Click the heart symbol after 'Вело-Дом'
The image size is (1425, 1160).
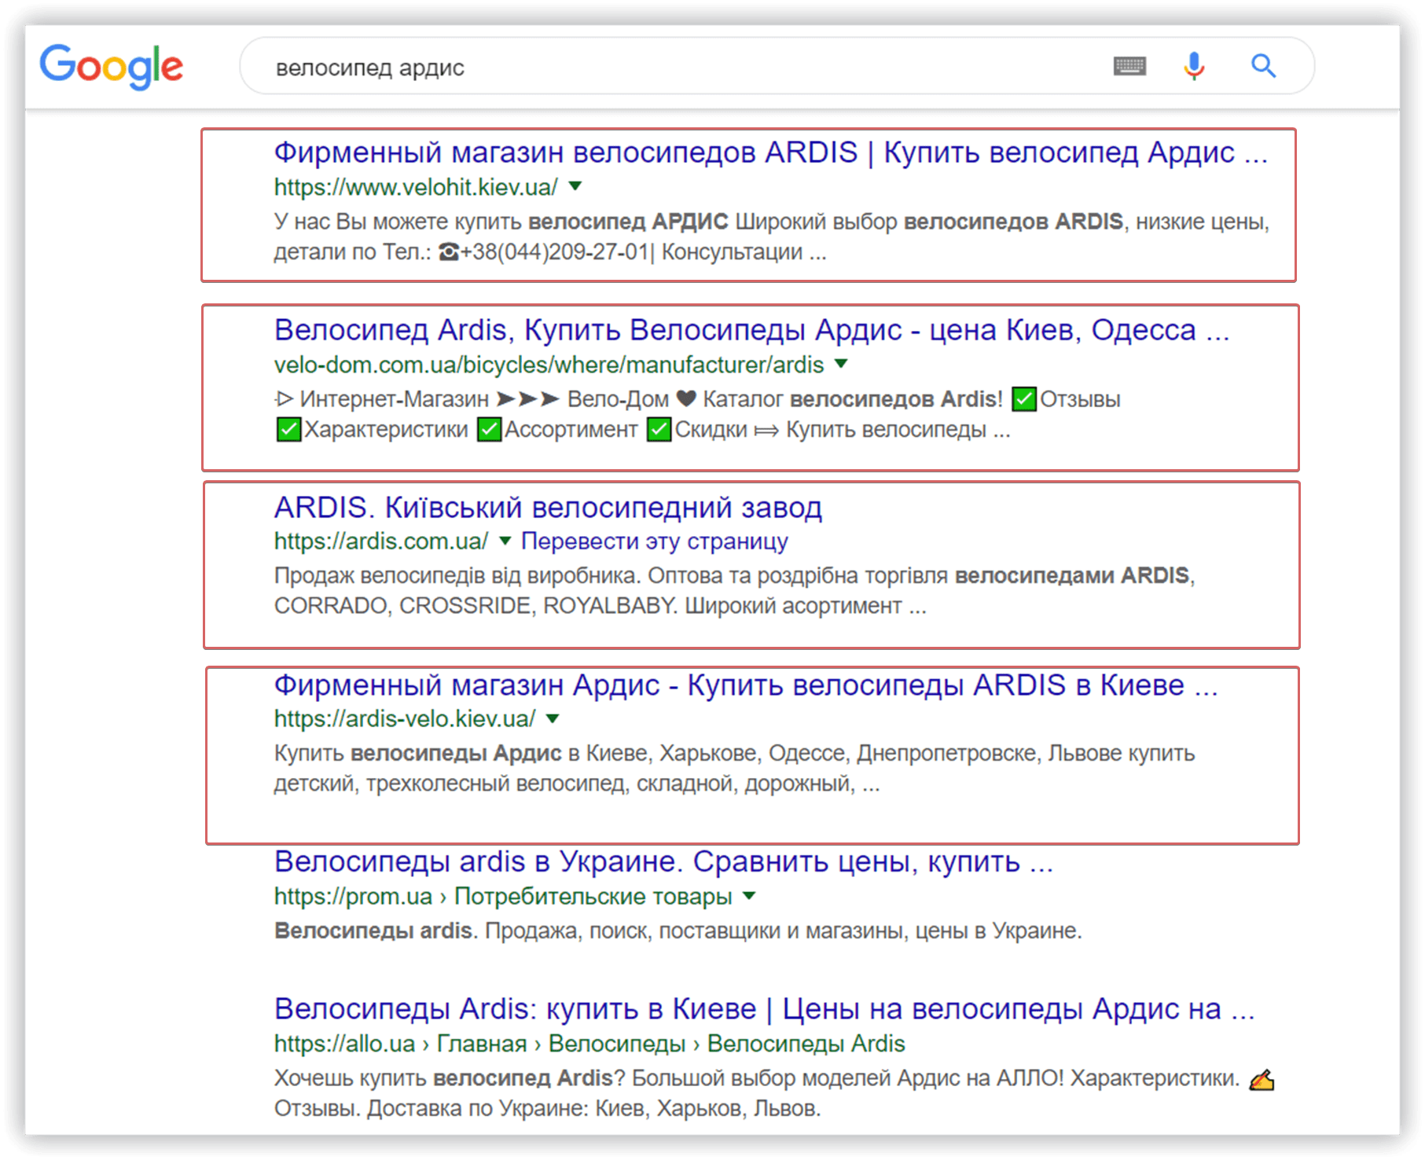[x=686, y=399]
